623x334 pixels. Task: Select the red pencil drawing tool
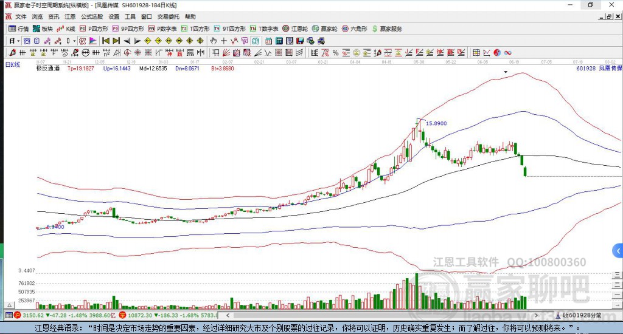[12, 53]
